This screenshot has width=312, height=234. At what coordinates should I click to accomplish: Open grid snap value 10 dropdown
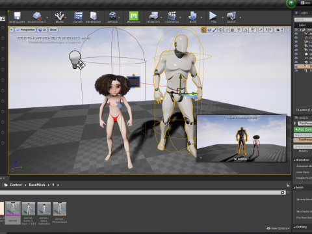point(239,30)
